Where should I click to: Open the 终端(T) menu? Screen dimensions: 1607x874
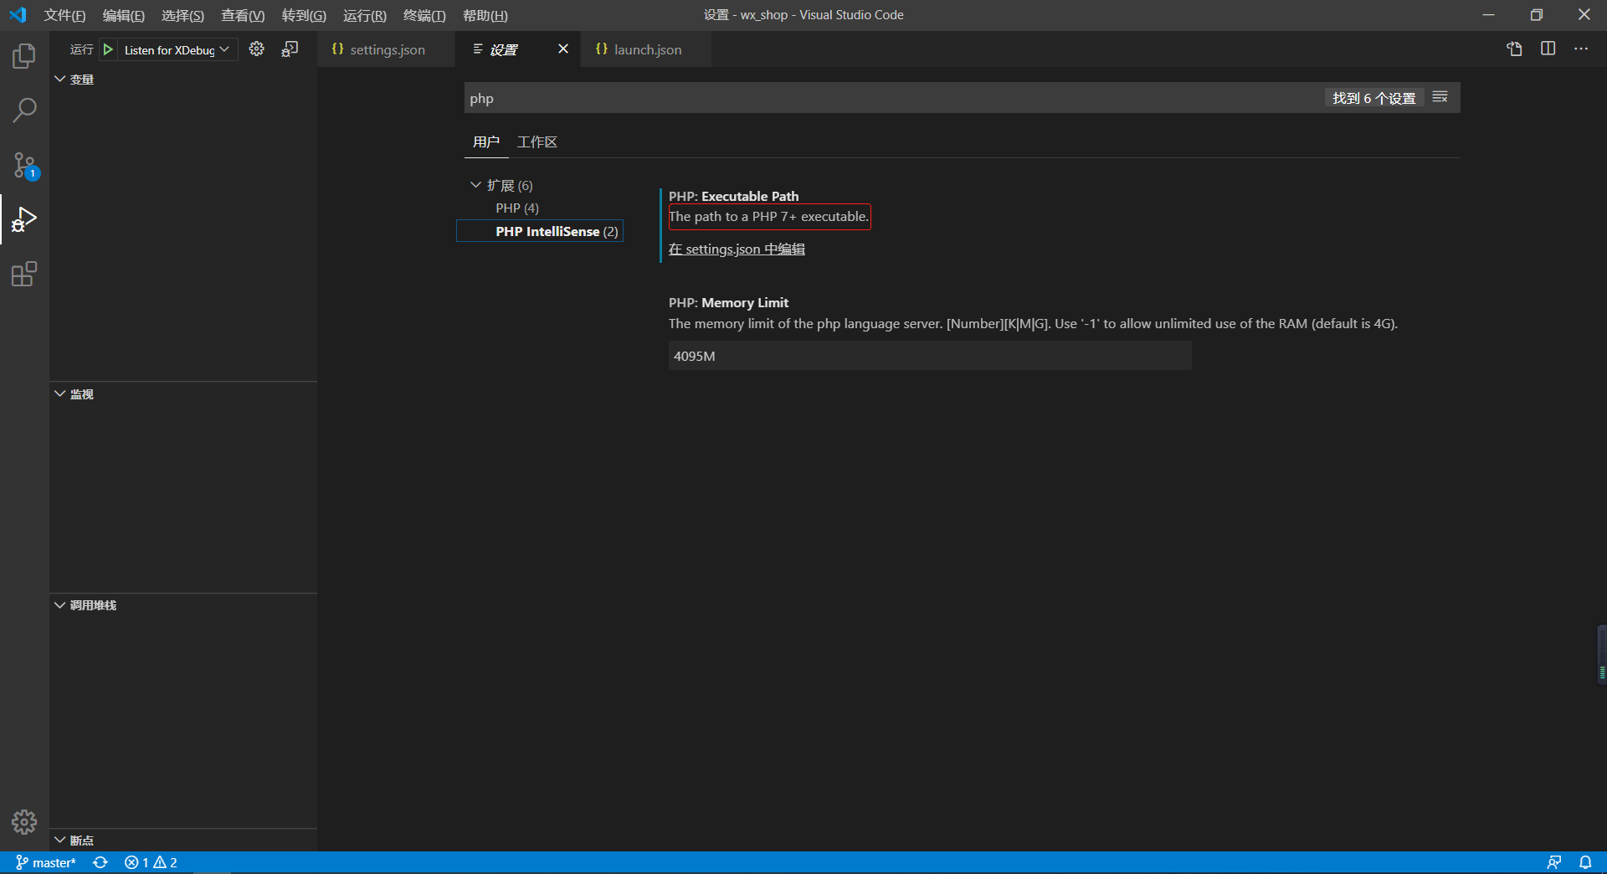coord(424,15)
